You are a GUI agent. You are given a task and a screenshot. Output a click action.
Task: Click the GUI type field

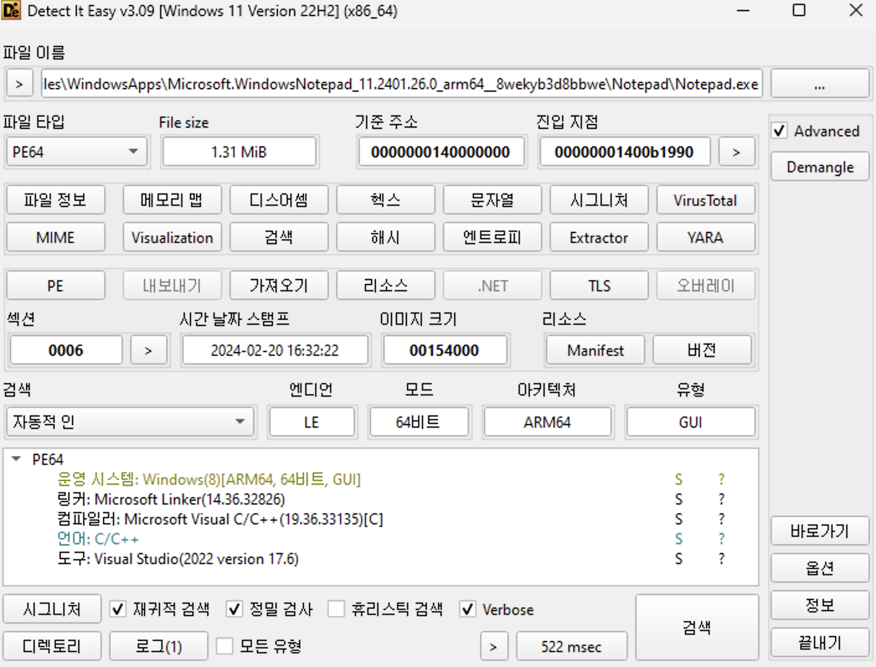click(691, 422)
